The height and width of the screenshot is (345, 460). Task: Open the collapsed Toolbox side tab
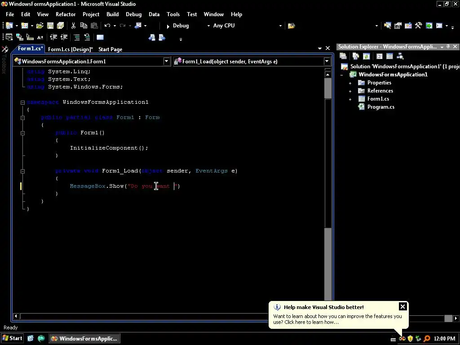(4, 60)
